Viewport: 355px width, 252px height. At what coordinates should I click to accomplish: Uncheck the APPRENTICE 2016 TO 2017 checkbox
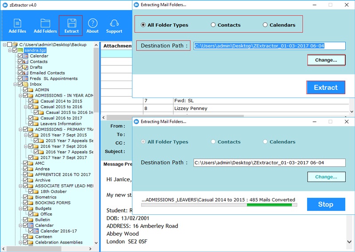click(x=25, y=174)
